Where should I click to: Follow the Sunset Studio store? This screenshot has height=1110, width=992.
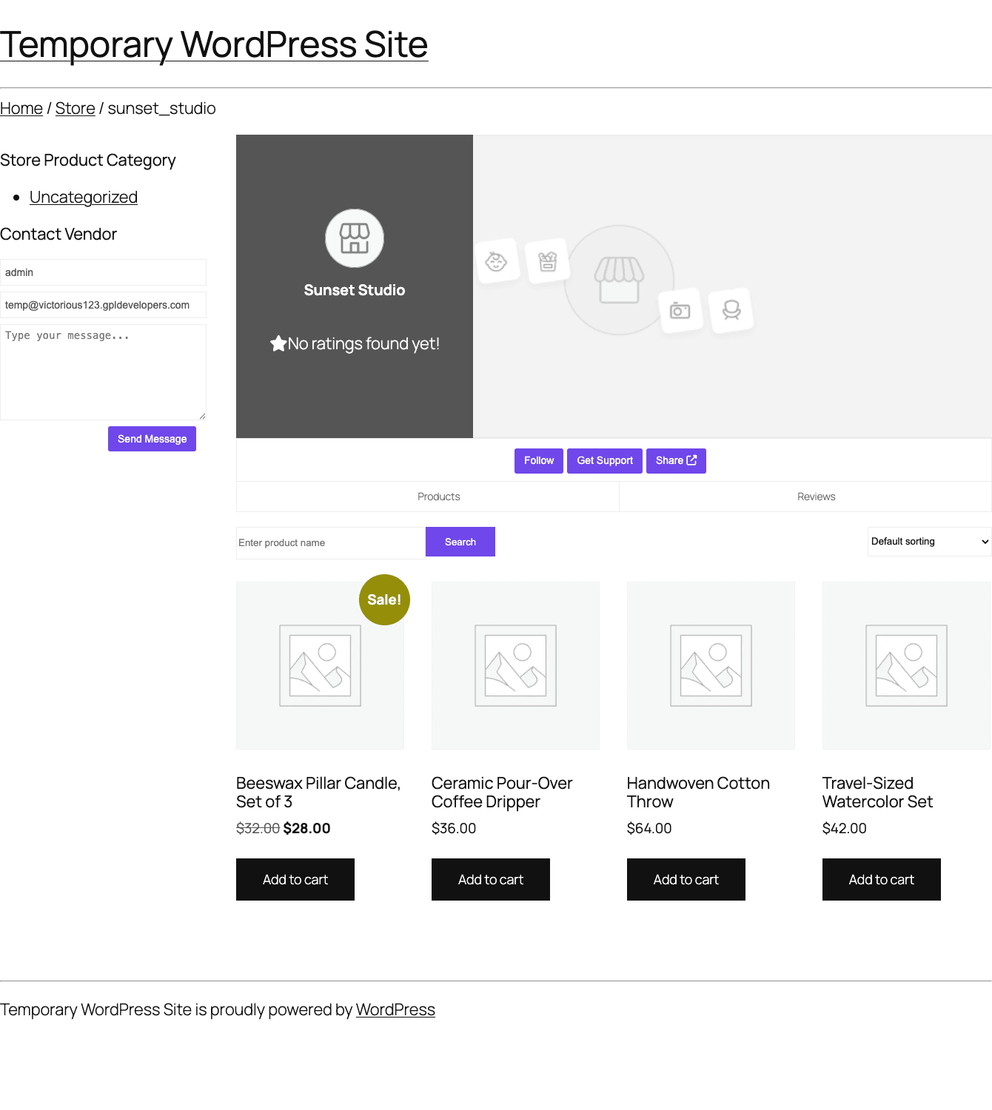(539, 461)
